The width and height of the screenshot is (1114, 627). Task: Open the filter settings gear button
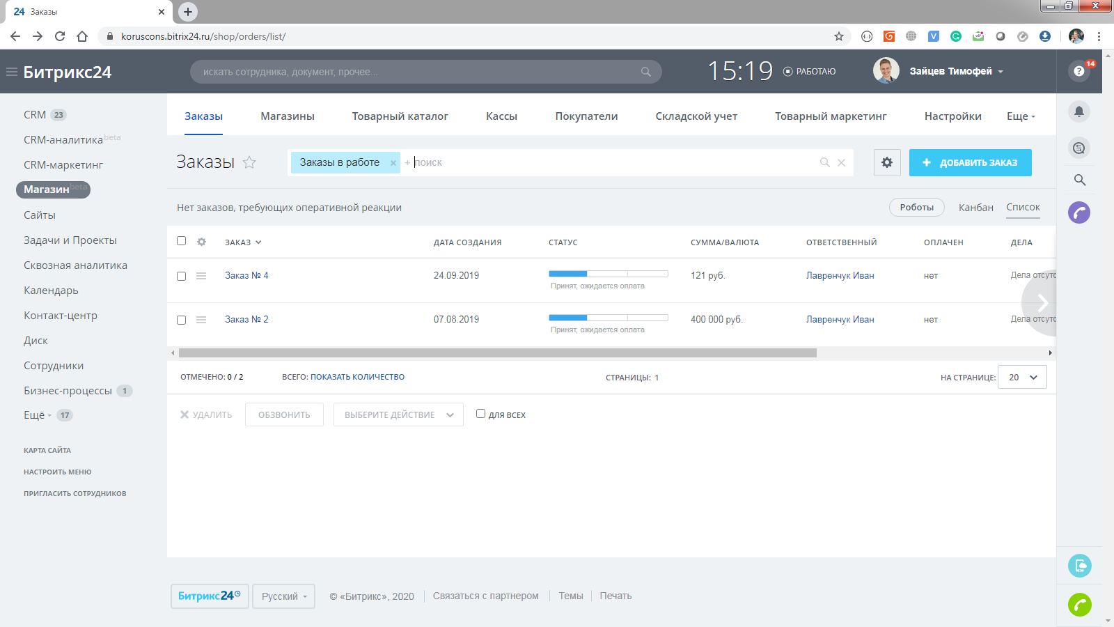887,162
